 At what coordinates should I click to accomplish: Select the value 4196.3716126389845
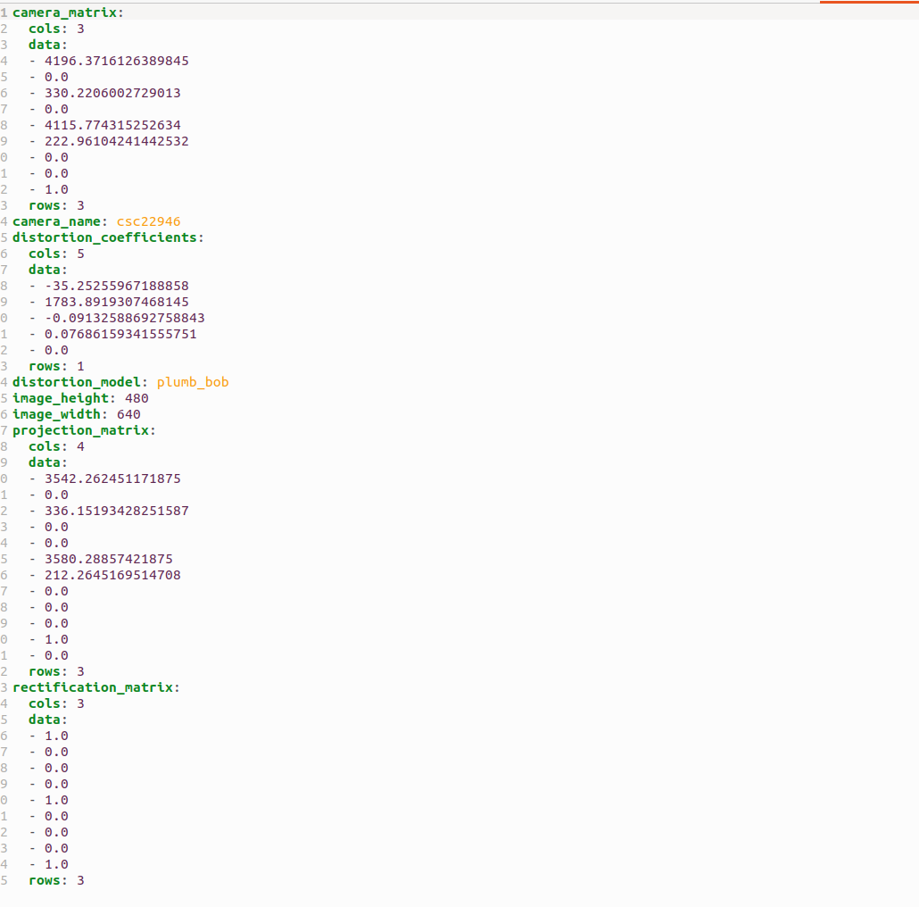(117, 61)
